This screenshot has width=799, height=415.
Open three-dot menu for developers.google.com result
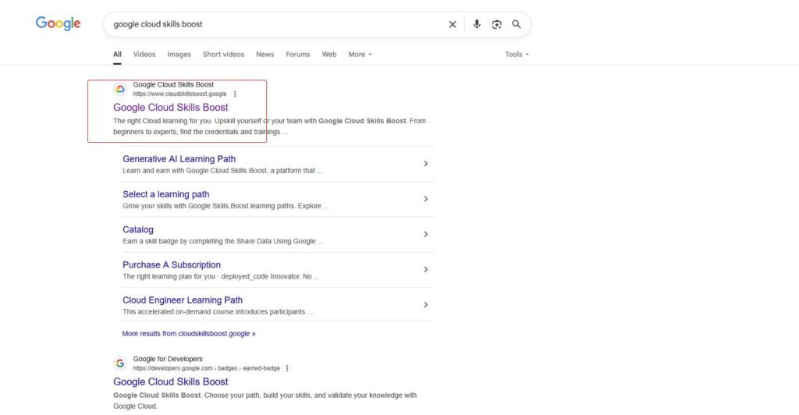coord(287,368)
